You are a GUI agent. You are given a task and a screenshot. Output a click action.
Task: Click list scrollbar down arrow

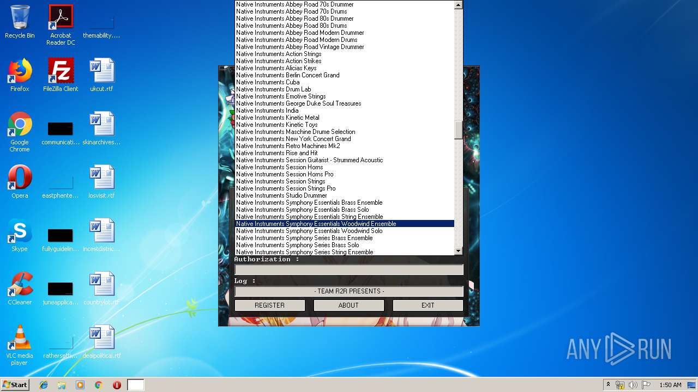(x=458, y=250)
